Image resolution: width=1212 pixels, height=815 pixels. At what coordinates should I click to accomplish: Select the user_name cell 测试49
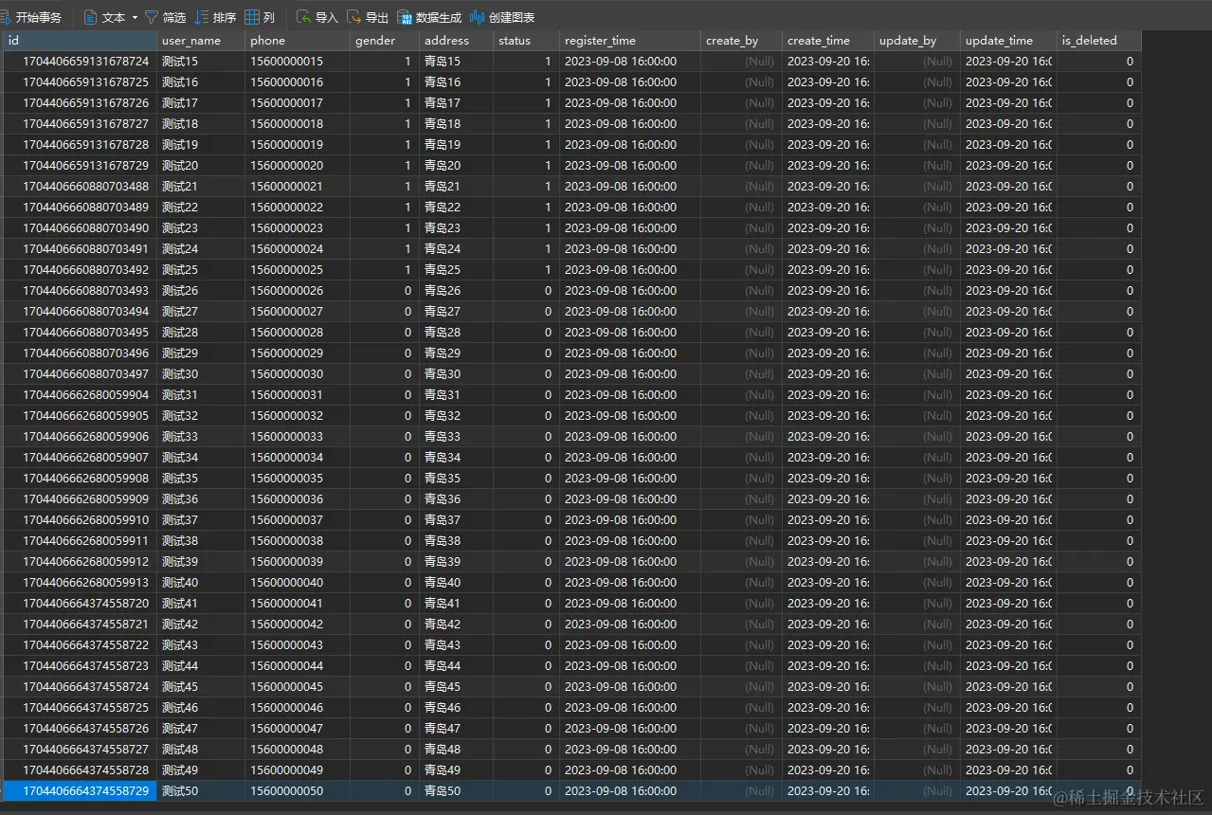pyautogui.click(x=201, y=770)
